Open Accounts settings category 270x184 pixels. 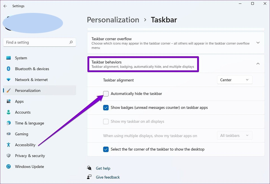pyautogui.click(x=39, y=112)
